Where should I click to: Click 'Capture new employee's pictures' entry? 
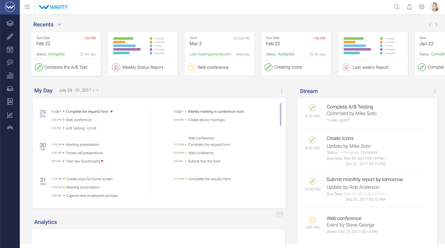coord(92,196)
